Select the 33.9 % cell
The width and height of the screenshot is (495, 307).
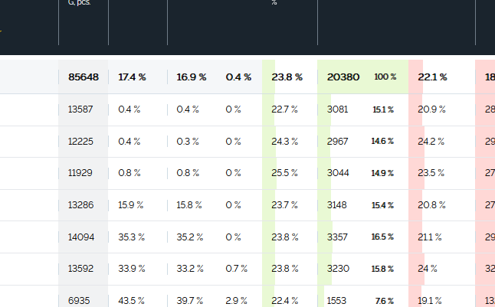(132, 269)
